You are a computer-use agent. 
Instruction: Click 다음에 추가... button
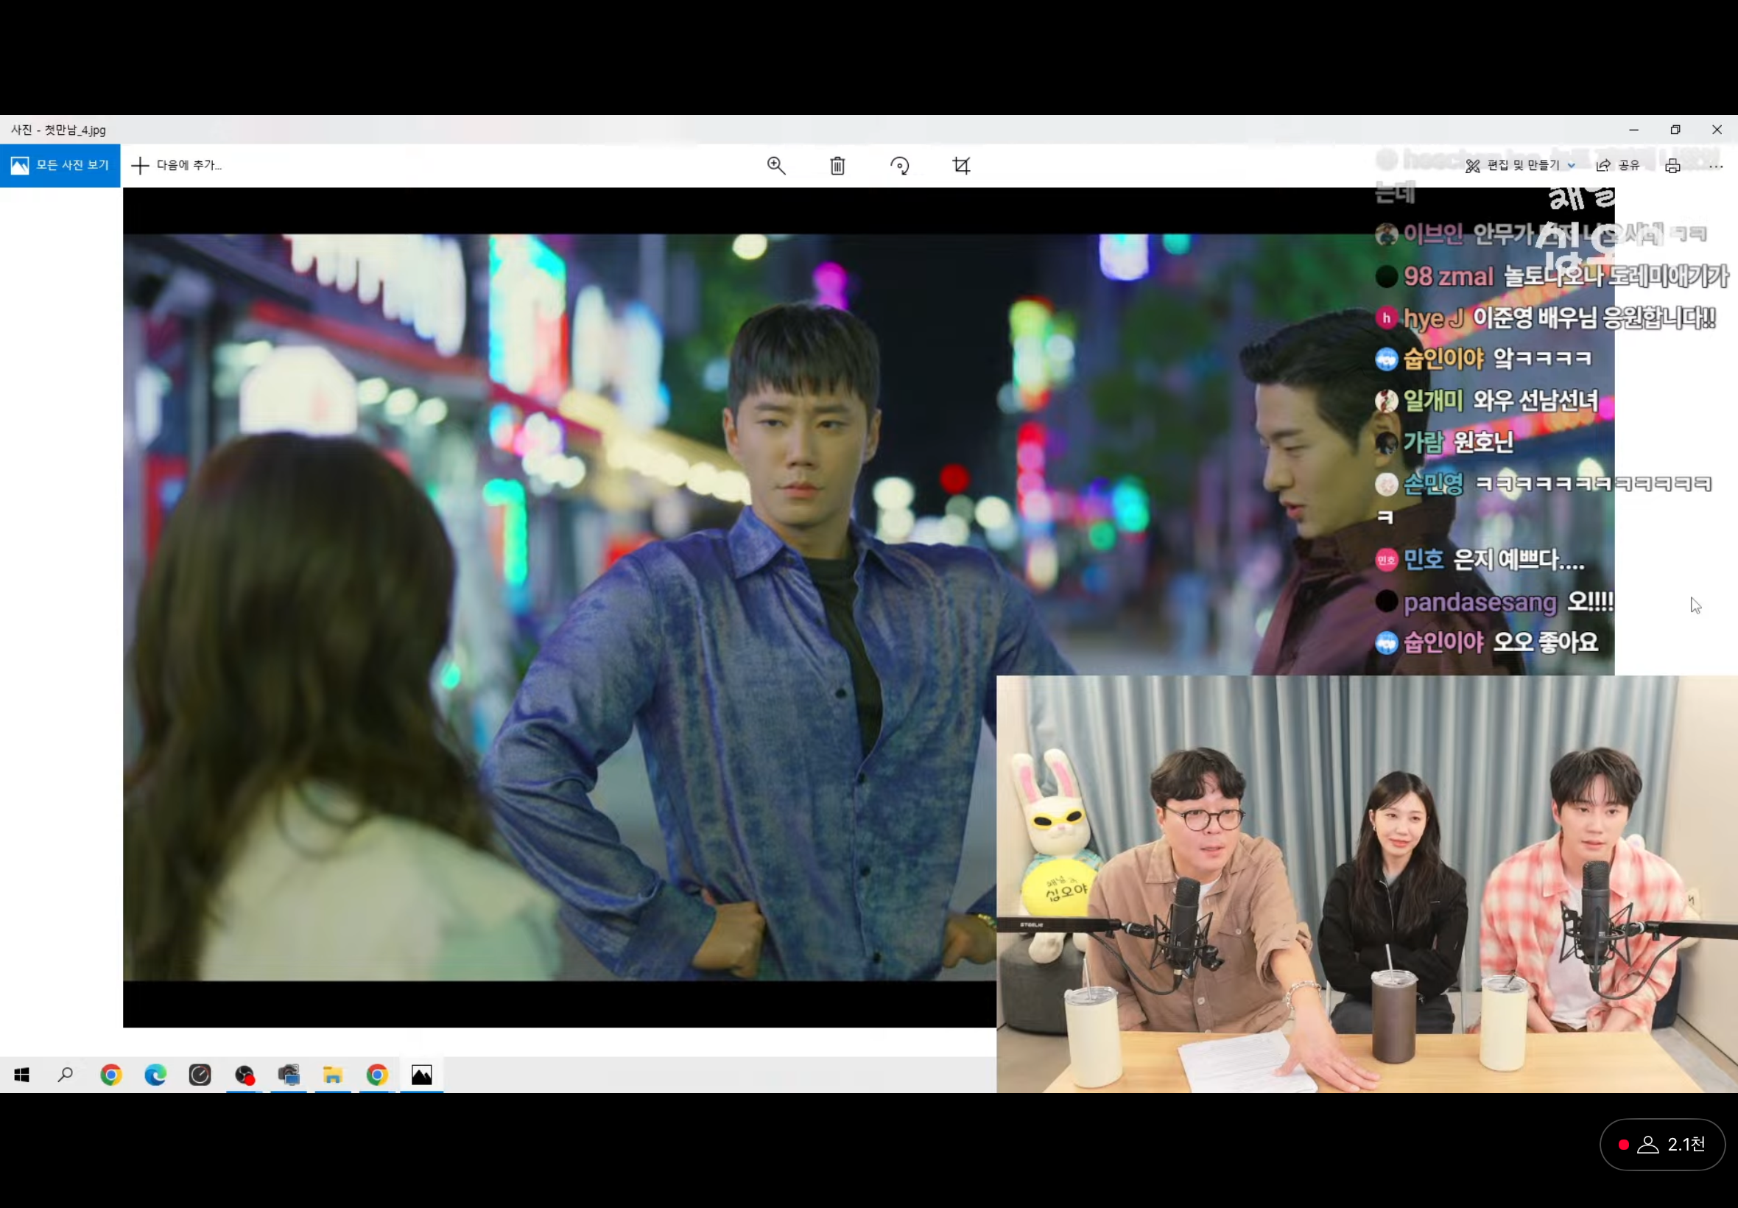click(176, 165)
